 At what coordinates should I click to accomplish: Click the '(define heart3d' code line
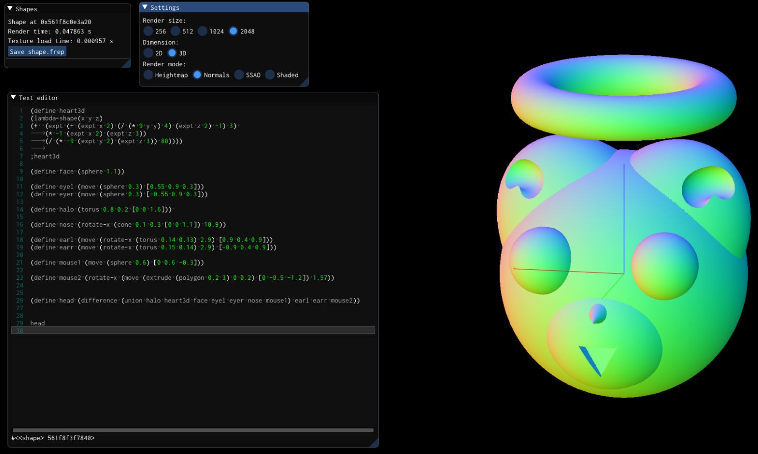click(57, 111)
